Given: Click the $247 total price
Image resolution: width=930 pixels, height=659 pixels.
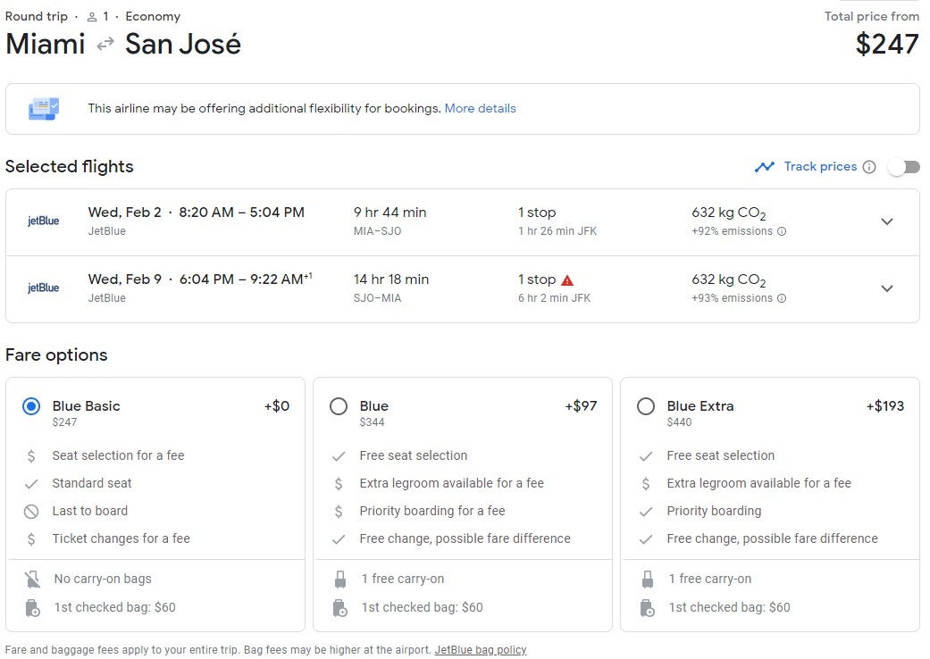Looking at the screenshot, I should 887,45.
